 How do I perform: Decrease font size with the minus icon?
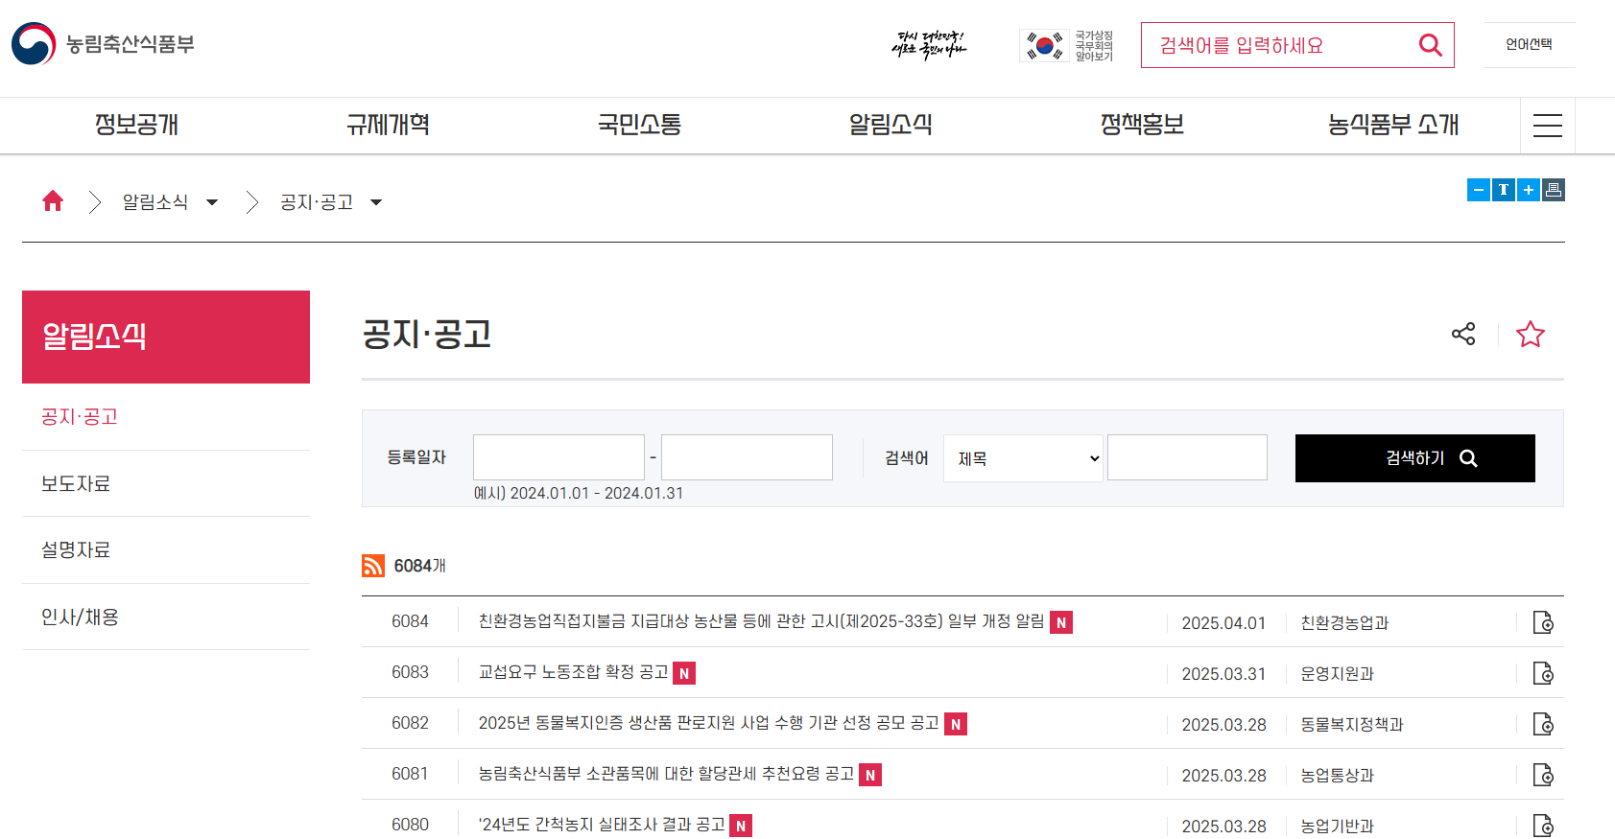click(1479, 190)
